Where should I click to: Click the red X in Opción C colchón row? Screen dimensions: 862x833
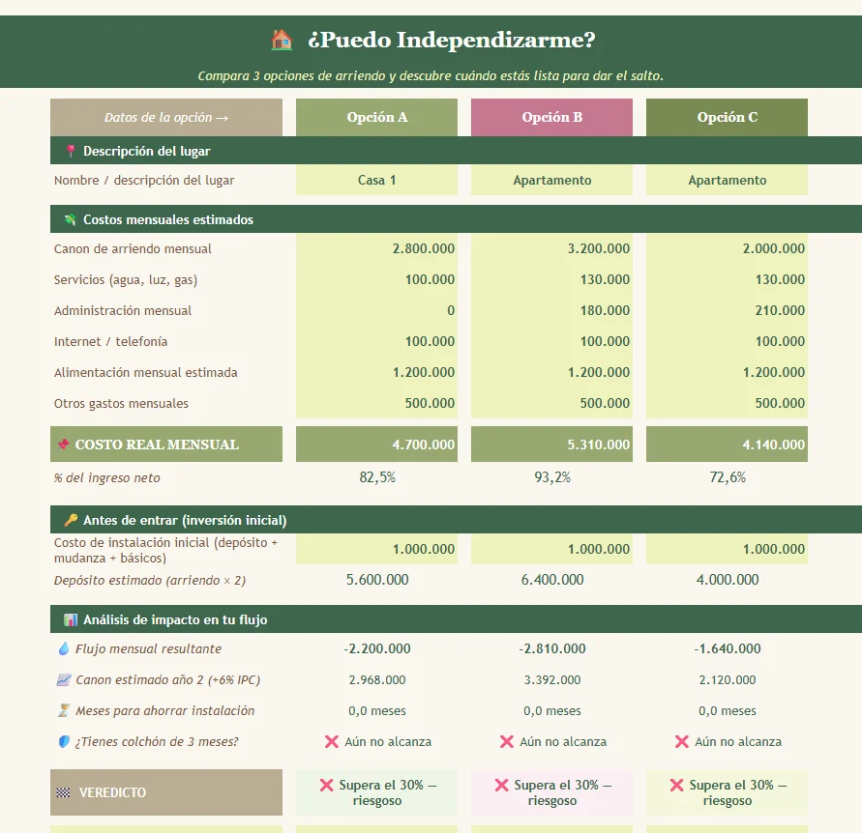click(682, 741)
